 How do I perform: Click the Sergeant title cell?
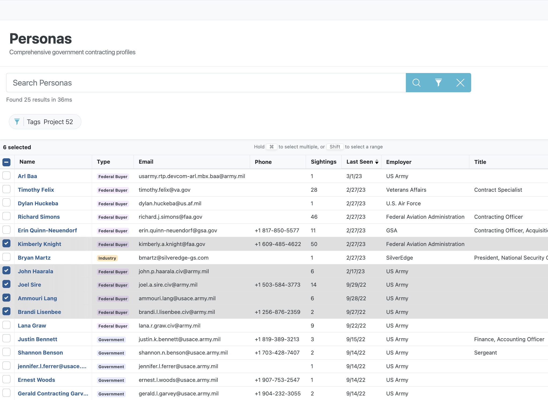[485, 353]
